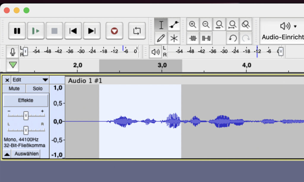Open the track Effekte panel

26,100
